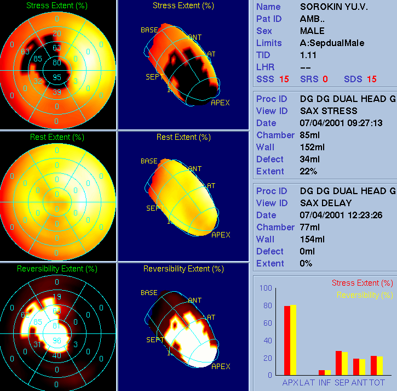Screen dimensions: 397x391
Task: Select the Rest Extent 3D heart view
Action: [183, 199]
